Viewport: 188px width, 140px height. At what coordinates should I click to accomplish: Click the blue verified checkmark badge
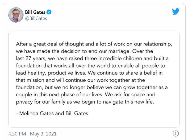pos(49,12)
